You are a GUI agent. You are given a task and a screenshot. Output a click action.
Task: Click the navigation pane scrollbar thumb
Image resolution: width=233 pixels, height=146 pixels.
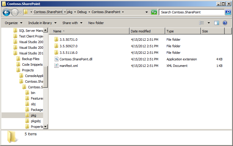45,77
